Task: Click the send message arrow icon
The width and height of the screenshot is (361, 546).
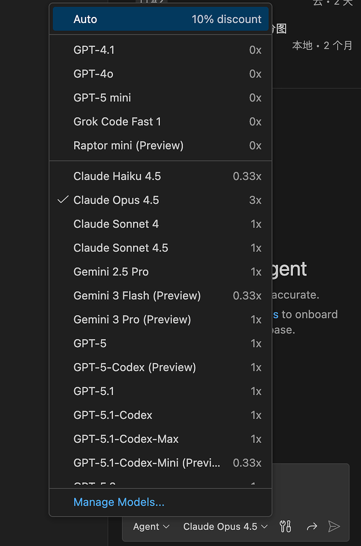Action: [334, 526]
